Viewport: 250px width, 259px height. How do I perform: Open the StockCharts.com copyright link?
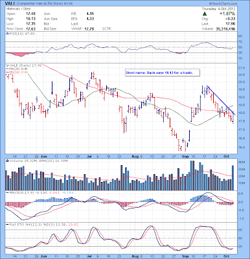tap(223, 4)
